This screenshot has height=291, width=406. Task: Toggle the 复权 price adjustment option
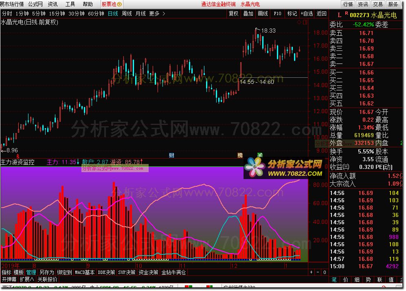[x=234, y=13]
